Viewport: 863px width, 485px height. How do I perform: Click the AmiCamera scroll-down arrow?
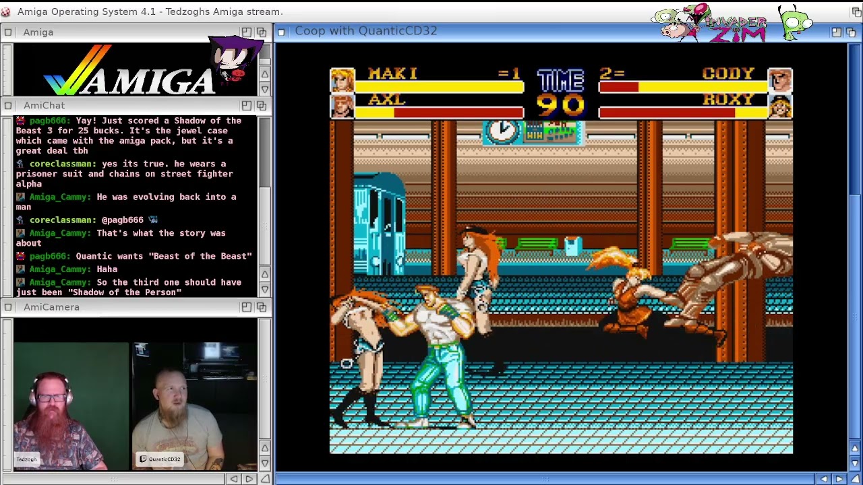(265, 463)
